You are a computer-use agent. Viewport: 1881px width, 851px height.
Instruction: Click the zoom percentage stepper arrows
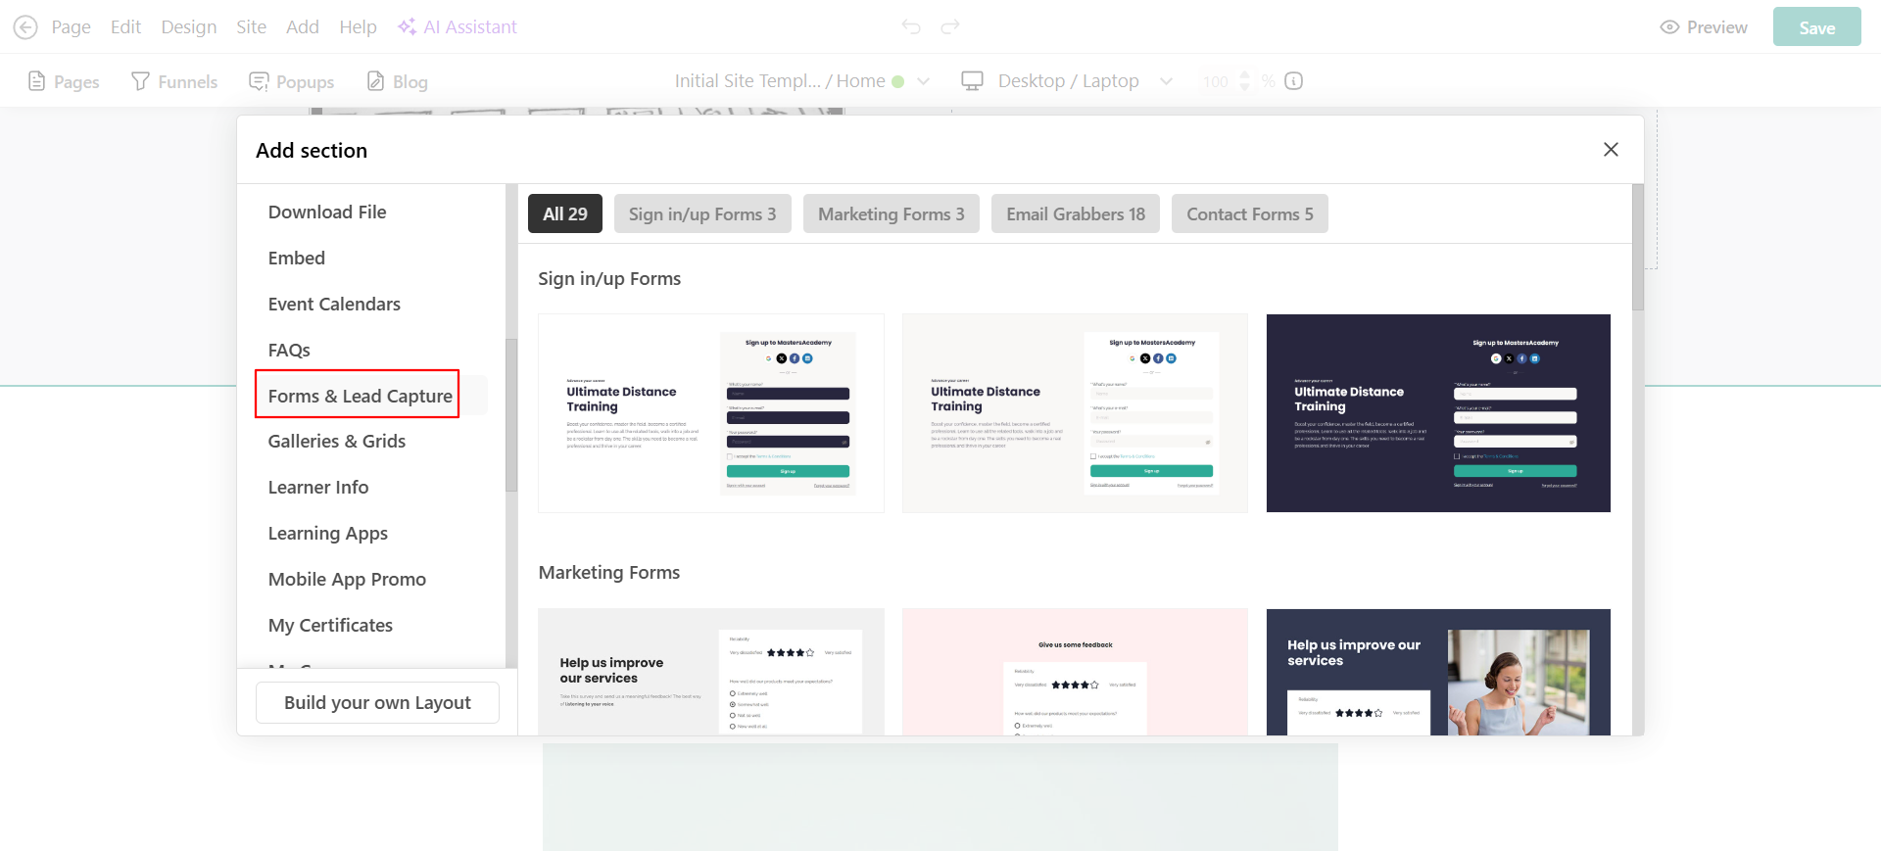point(1245,81)
